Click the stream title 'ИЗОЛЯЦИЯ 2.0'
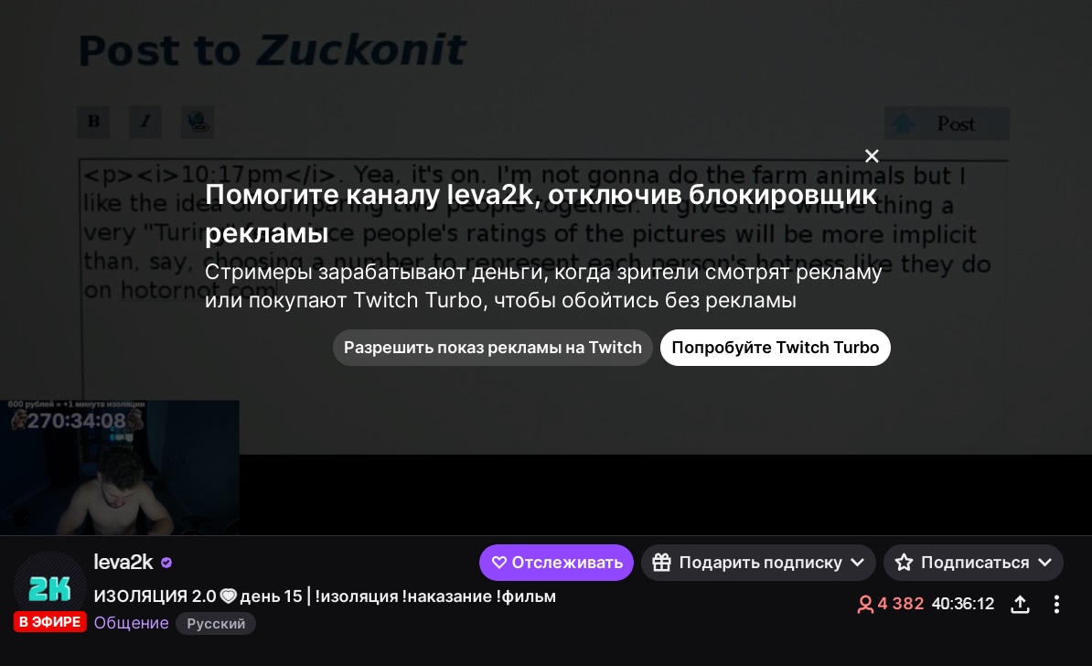Screen dimensions: 1092x666 tap(325, 596)
